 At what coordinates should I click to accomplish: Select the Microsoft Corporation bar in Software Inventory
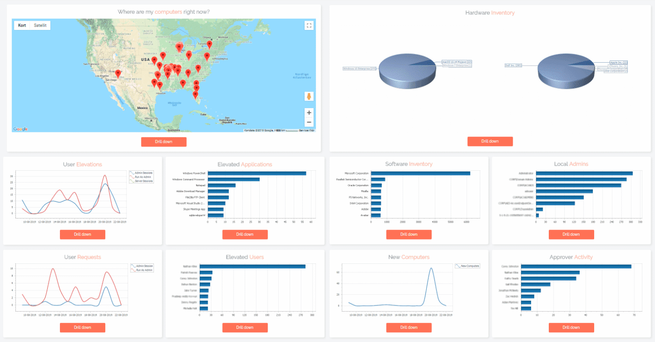(x=420, y=173)
